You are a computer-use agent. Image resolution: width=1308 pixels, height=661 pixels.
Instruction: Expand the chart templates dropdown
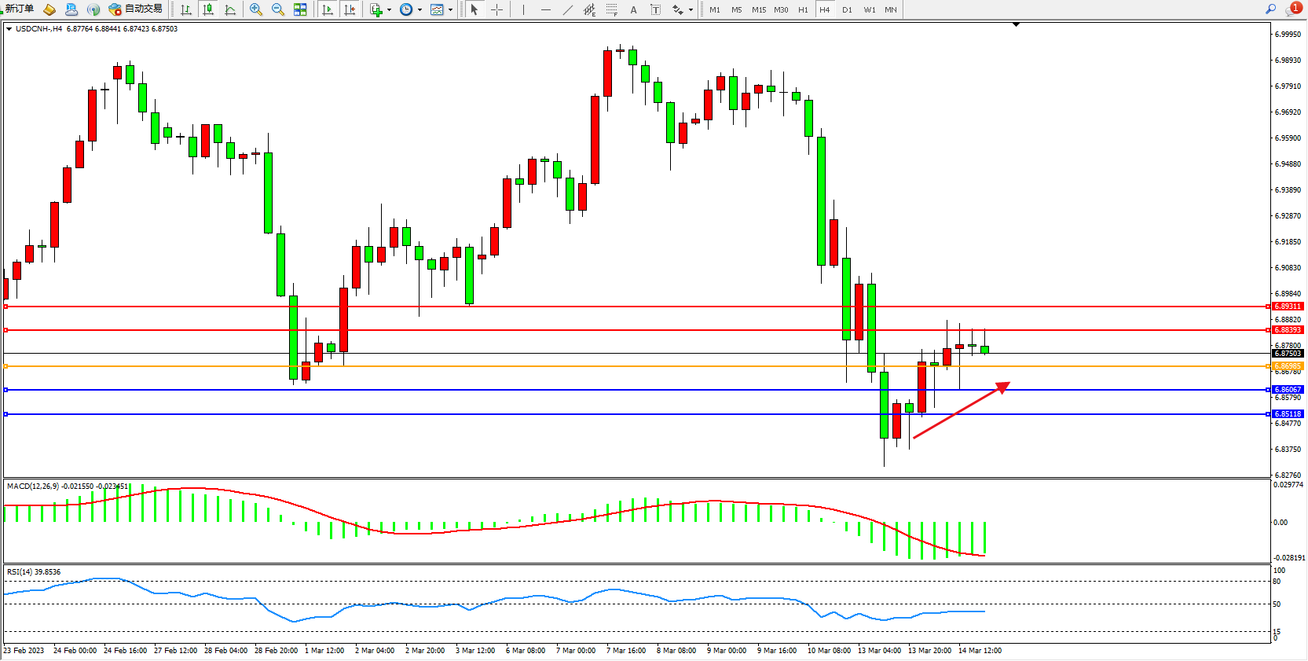(x=450, y=10)
